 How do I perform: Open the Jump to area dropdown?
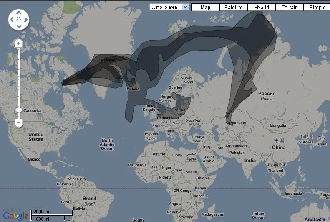point(169,7)
